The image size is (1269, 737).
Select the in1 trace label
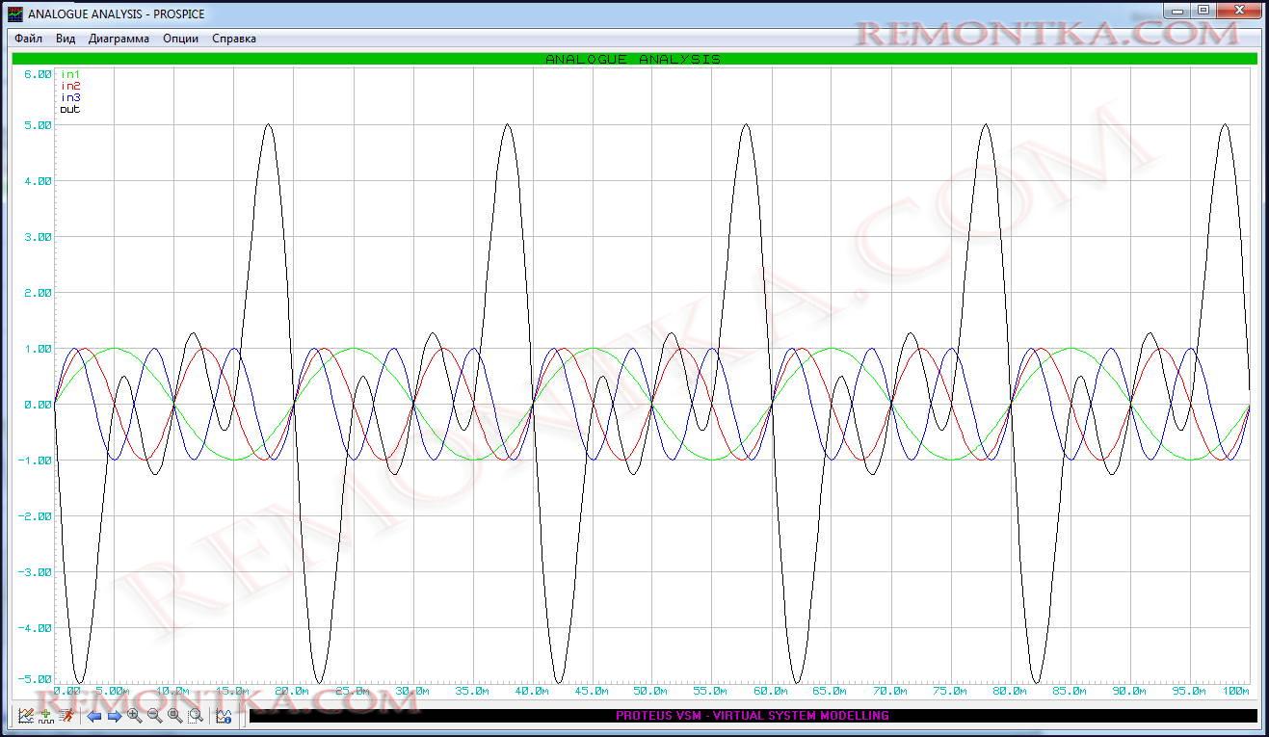(x=70, y=74)
